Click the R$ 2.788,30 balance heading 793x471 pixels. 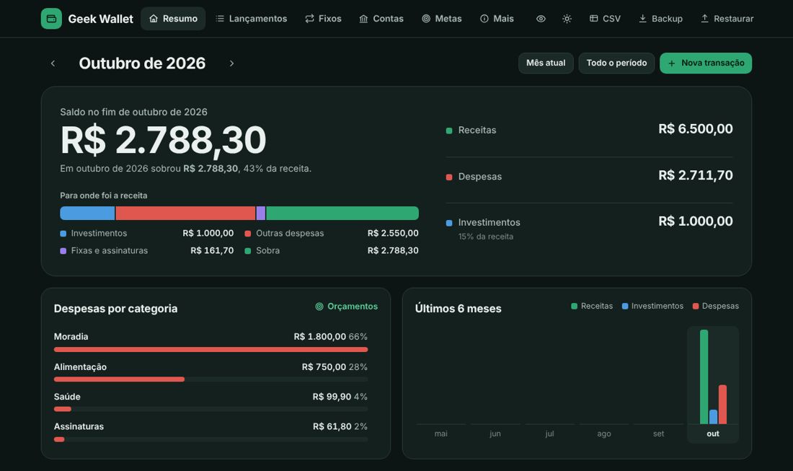pyautogui.click(x=163, y=140)
